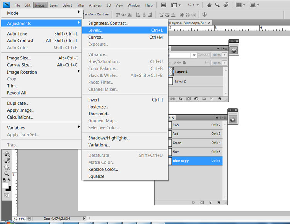Select Layer 2 in Layers panel
290x224 pixels.
[196, 81]
